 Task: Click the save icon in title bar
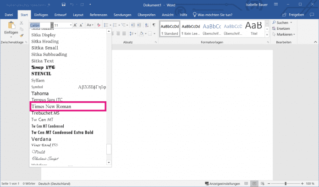pos(64,5)
